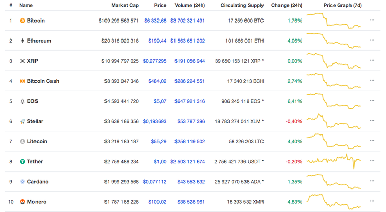Viewport: 386px width, 212px height.
Task: Open the more options menu for Cardano
Action: [x=372, y=181]
